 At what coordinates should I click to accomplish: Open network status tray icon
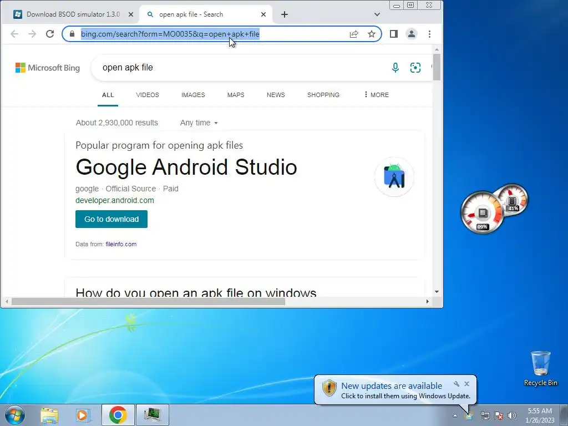pos(485,415)
